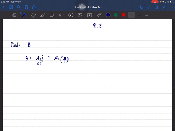Select the Shapes tool
Viewport: 175px width, 131px height.
tap(52, 15)
